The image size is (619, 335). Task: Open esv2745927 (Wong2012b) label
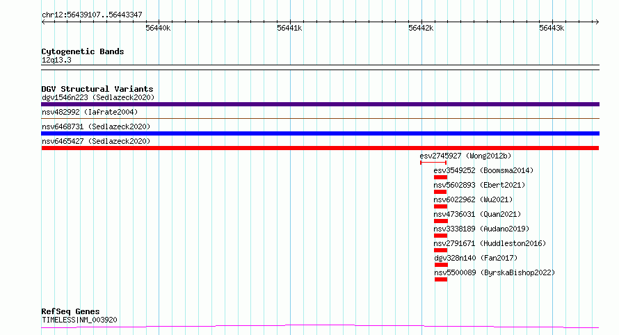click(x=465, y=156)
